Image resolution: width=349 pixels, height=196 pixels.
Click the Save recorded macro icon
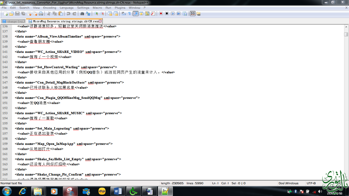click(x=184, y=14)
